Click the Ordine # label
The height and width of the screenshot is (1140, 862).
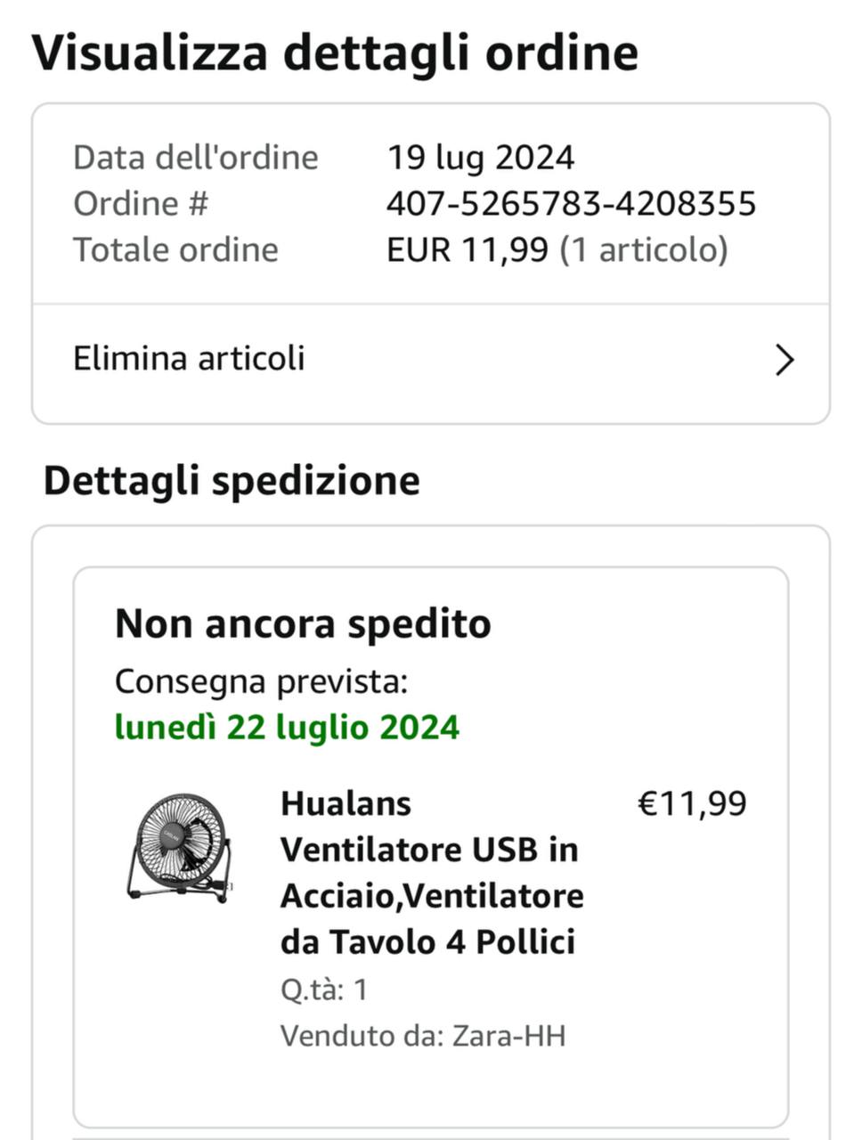coord(141,204)
